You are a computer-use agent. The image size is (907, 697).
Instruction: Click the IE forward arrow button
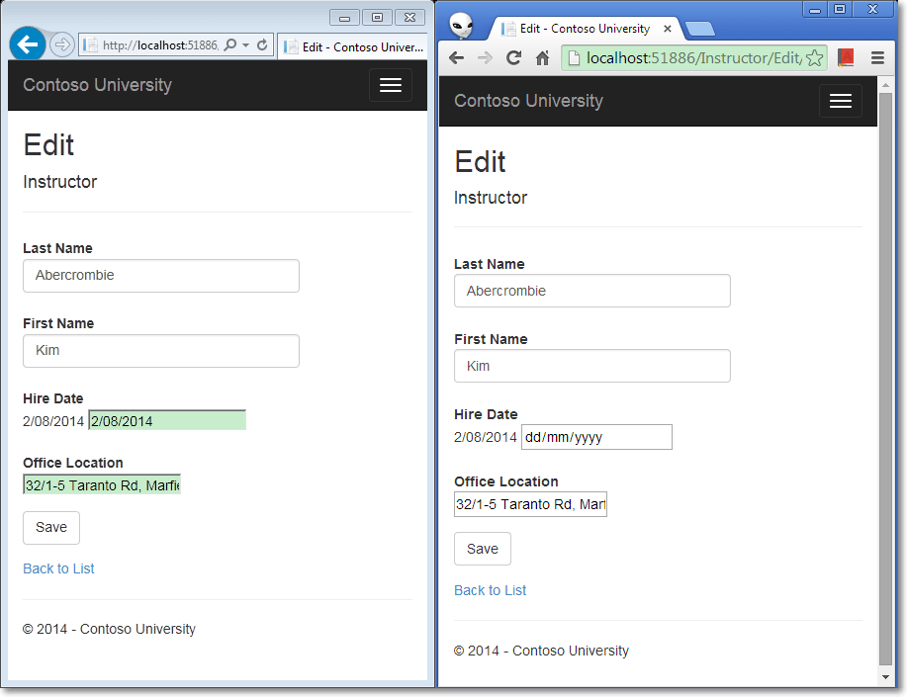(62, 44)
